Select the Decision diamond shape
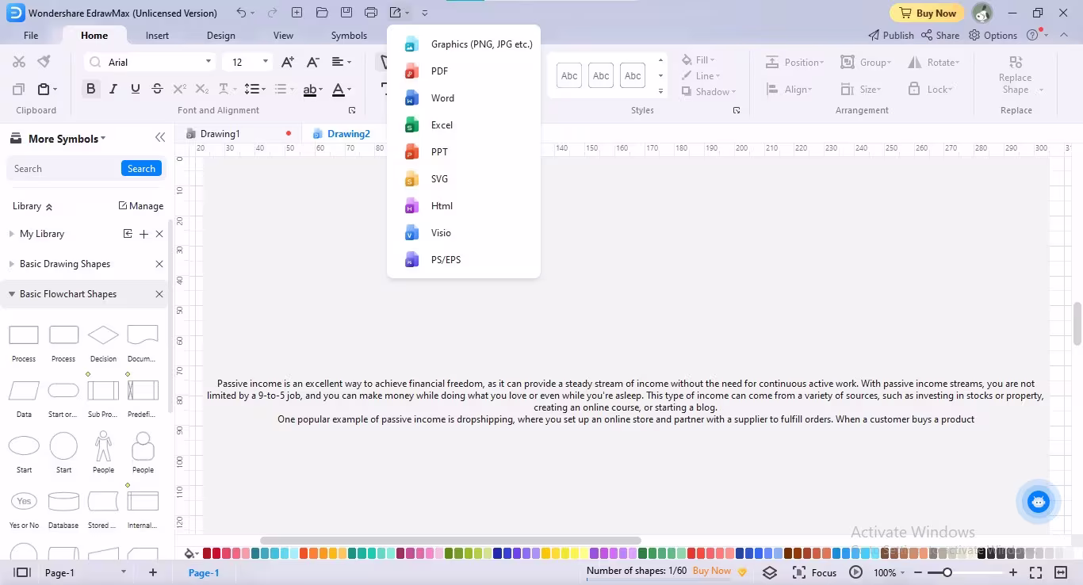The width and height of the screenshot is (1083, 585). click(x=103, y=335)
